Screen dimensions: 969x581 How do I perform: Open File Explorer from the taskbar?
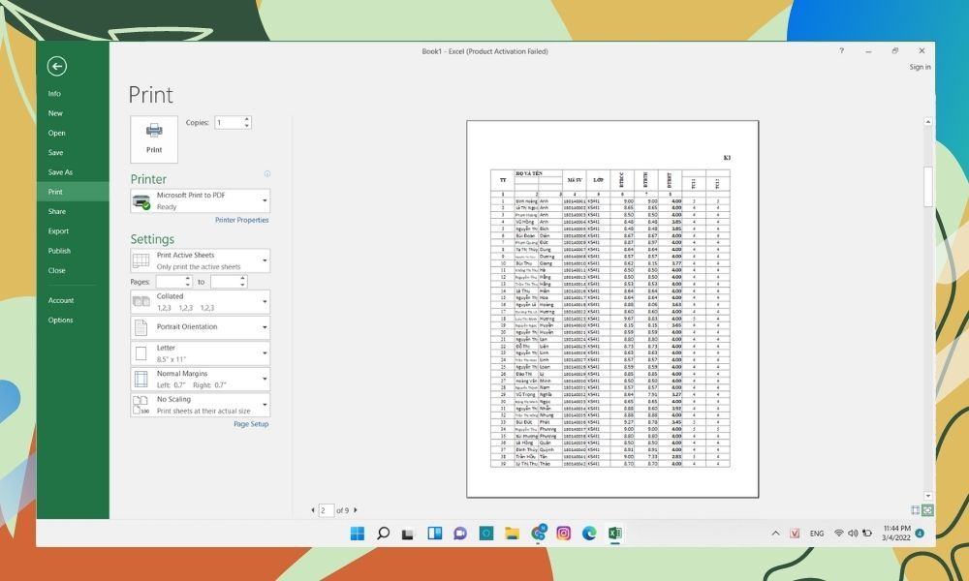click(512, 533)
